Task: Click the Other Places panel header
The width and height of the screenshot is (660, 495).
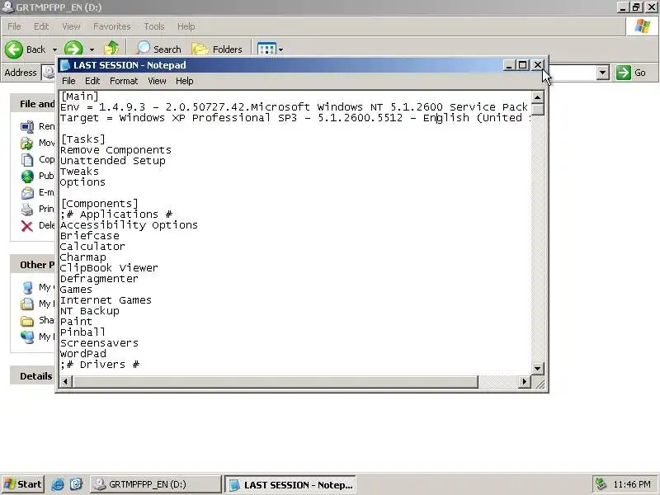Action: coord(33,265)
